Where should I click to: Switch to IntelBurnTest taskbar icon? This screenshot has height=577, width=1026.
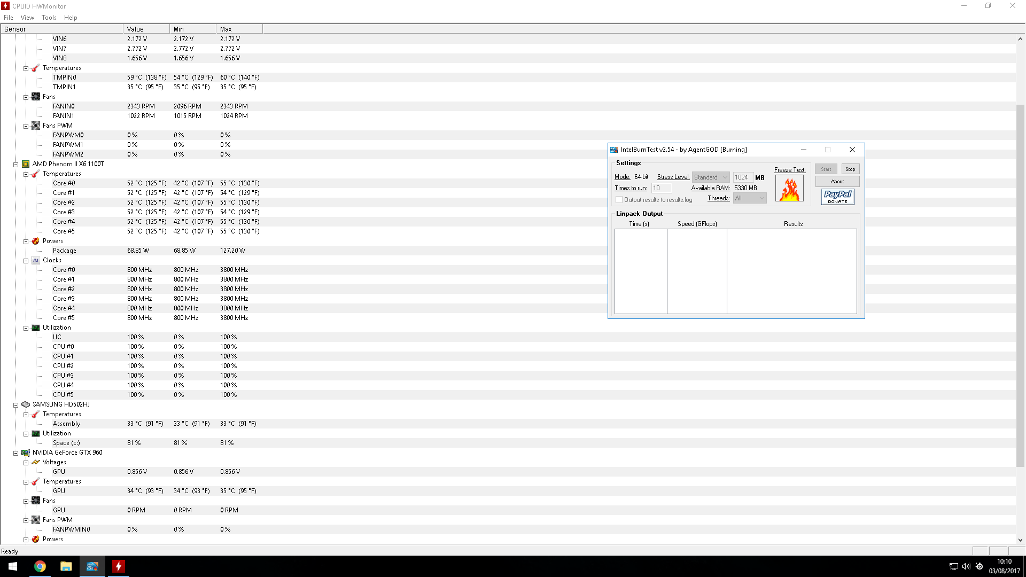[x=92, y=566]
